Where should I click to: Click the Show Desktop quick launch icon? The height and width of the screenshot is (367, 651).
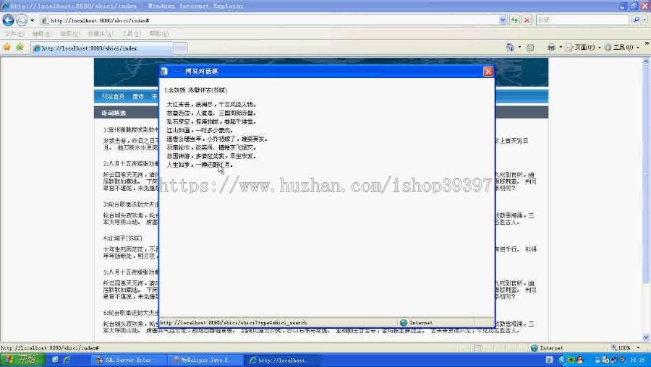tap(55, 360)
